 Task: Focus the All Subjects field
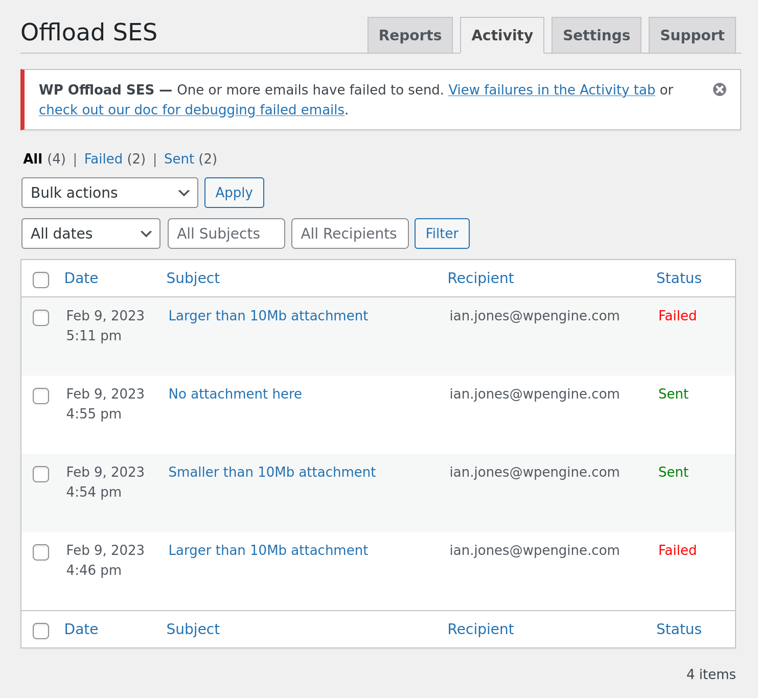[226, 234]
